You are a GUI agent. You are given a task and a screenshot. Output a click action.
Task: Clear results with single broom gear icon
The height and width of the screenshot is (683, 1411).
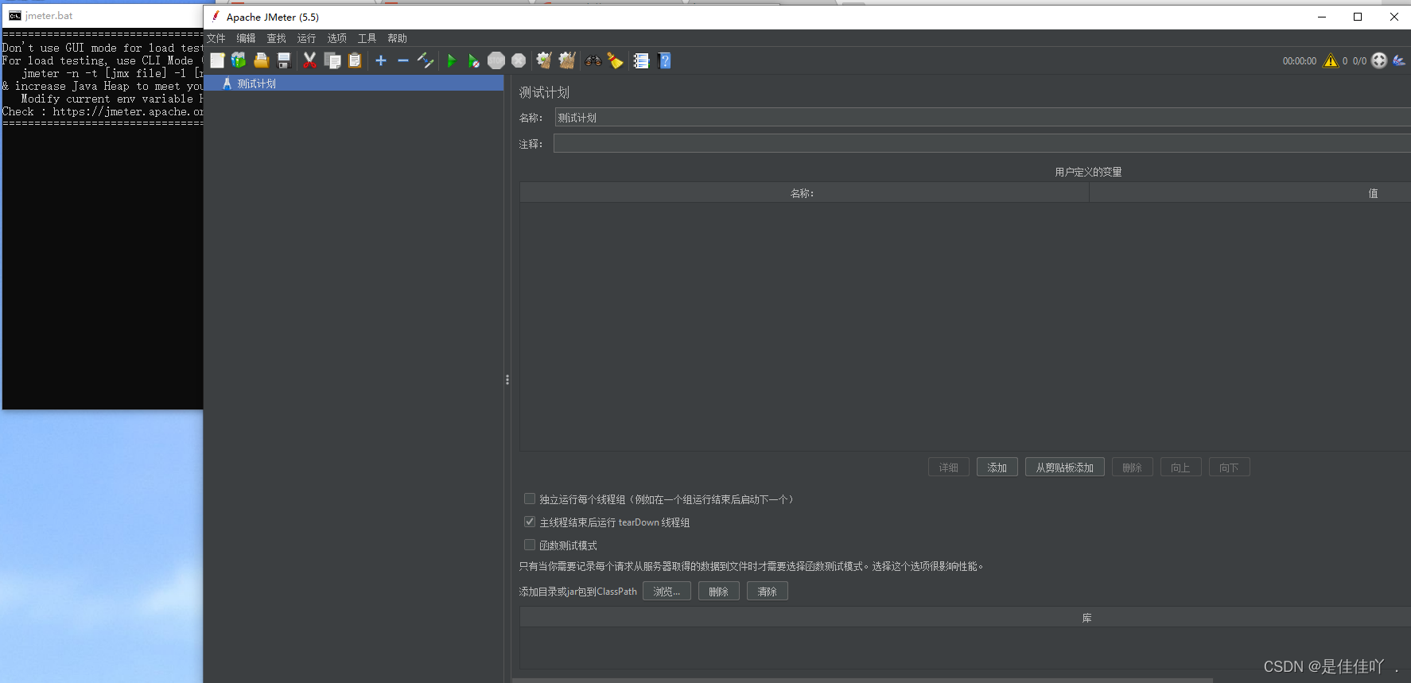tap(544, 60)
